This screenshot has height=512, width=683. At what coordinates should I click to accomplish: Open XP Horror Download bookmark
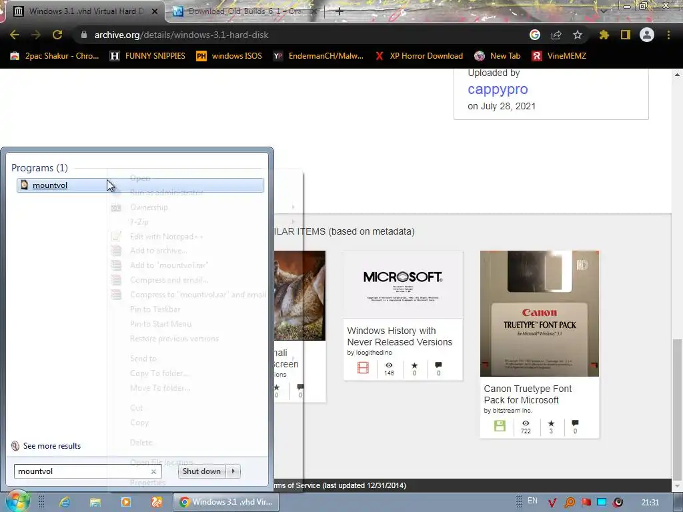[419, 56]
